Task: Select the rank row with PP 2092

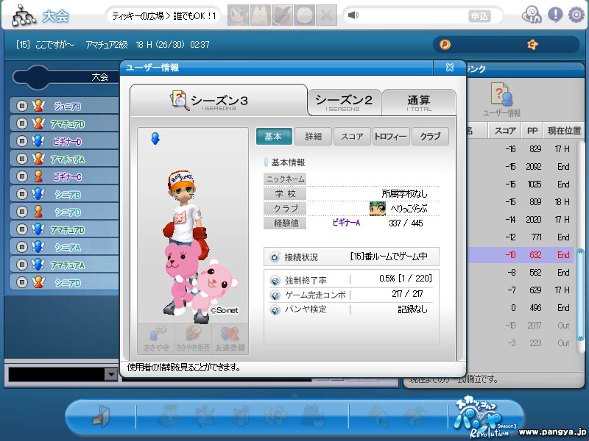Action: pyautogui.click(x=520, y=167)
